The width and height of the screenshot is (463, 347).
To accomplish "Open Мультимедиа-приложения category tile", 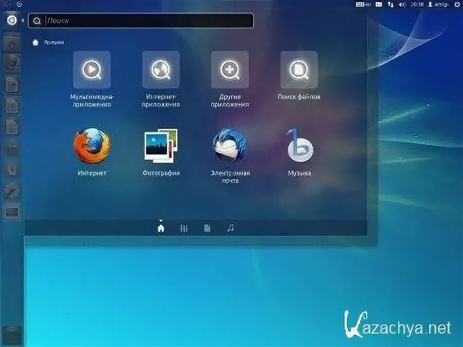I will 92,79.
